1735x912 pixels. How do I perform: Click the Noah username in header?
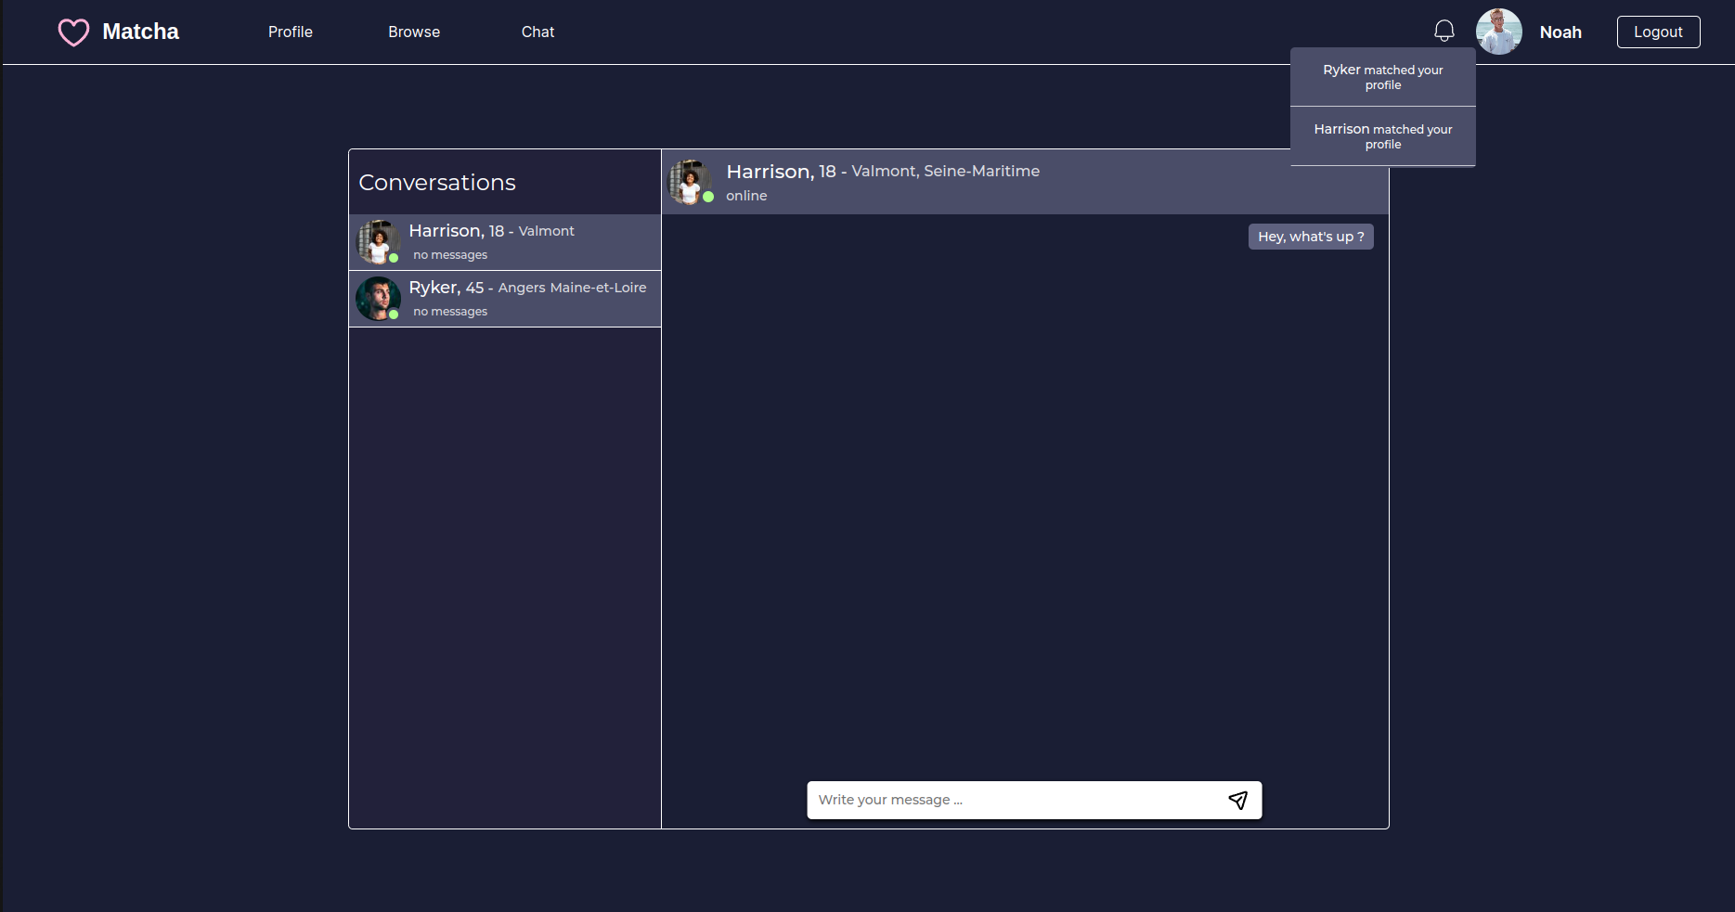point(1560,32)
